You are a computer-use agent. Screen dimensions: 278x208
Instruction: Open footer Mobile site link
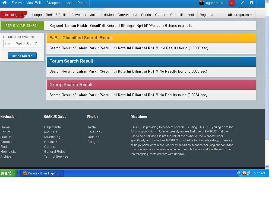[8, 152]
